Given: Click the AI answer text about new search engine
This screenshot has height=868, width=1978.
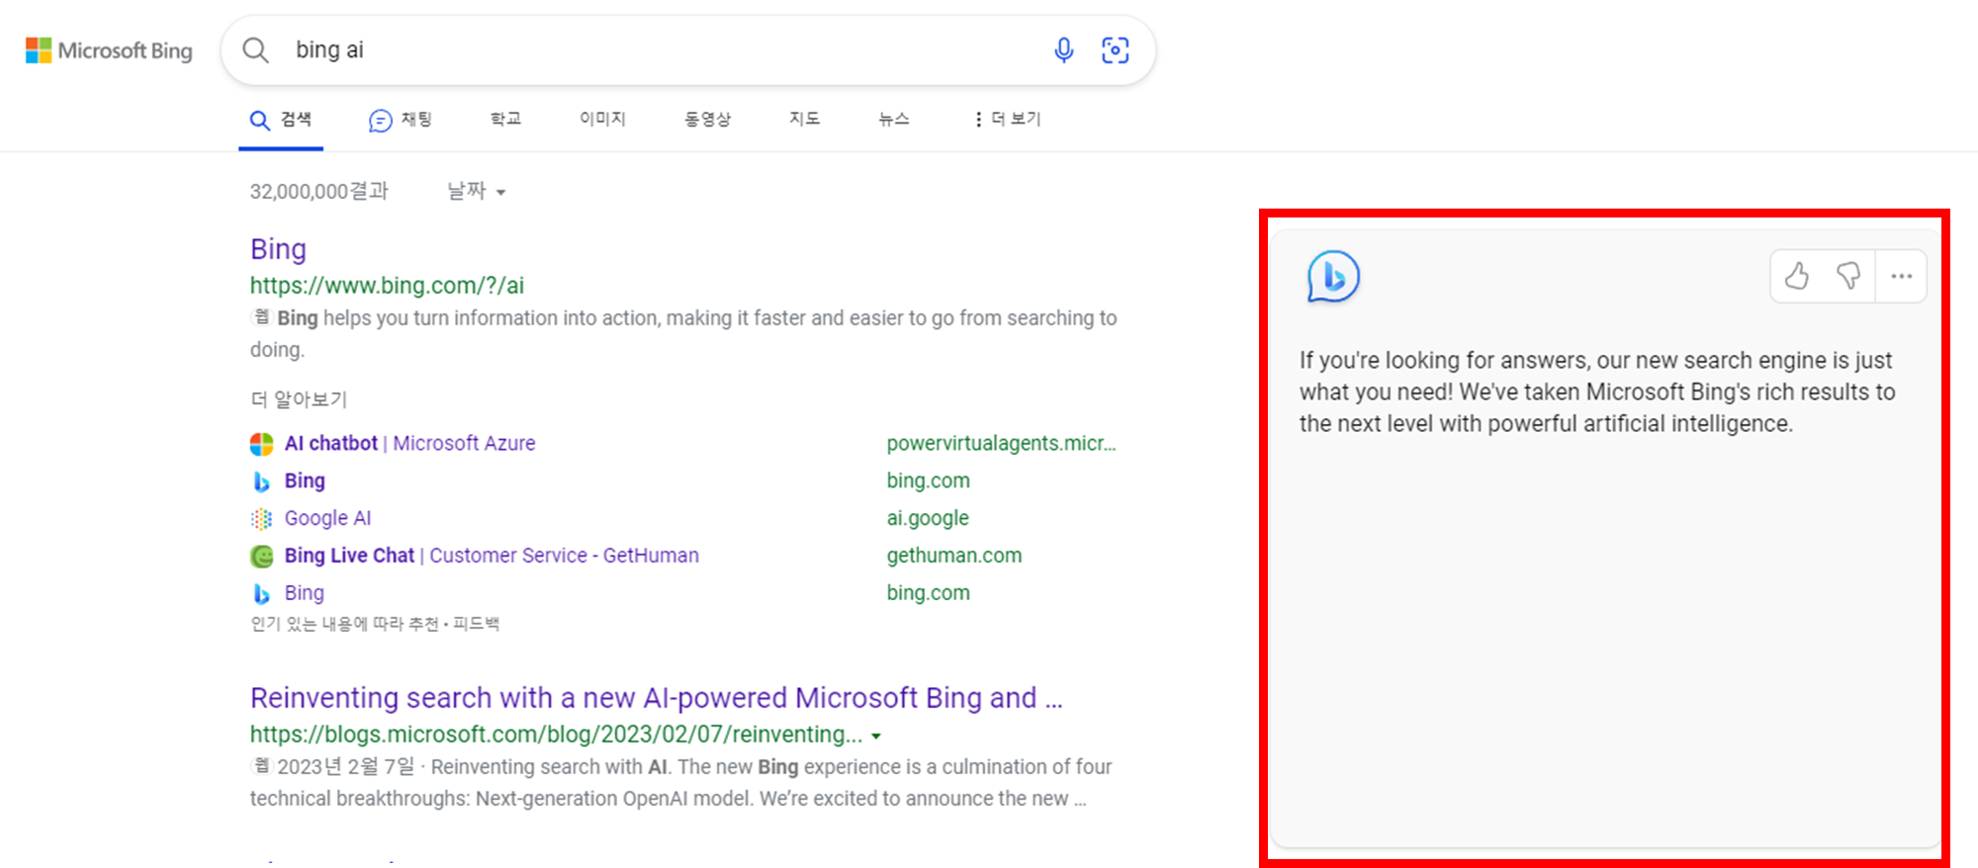Looking at the screenshot, I should click(x=1597, y=392).
